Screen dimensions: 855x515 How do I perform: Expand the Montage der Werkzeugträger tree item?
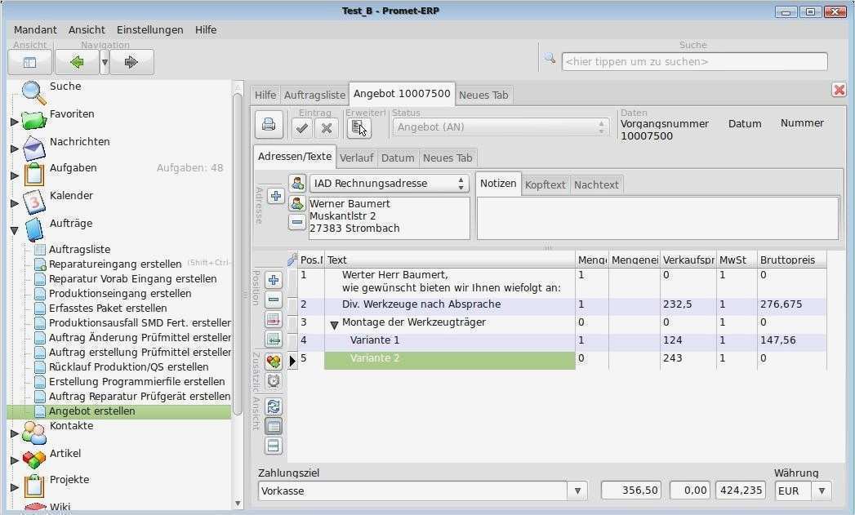tap(334, 322)
